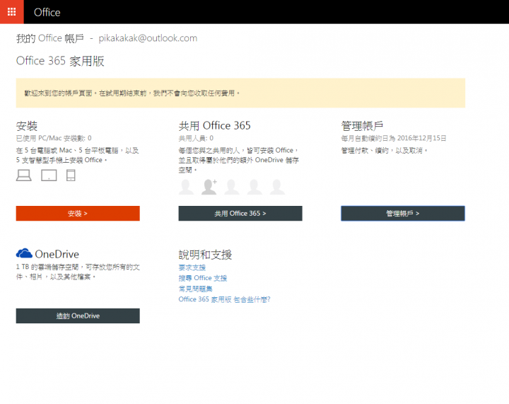
Task: Open the 搜尋 Office 支援 link
Action: click(203, 278)
